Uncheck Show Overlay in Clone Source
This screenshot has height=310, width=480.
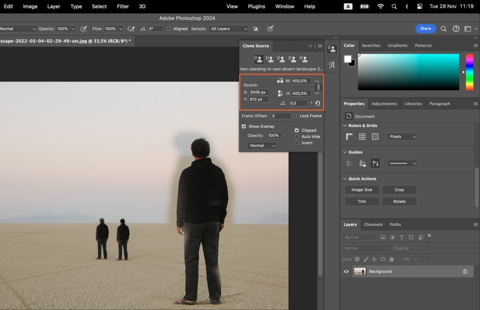click(243, 126)
